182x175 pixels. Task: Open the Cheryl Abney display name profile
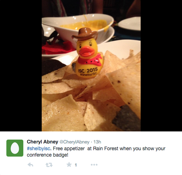click(x=42, y=142)
